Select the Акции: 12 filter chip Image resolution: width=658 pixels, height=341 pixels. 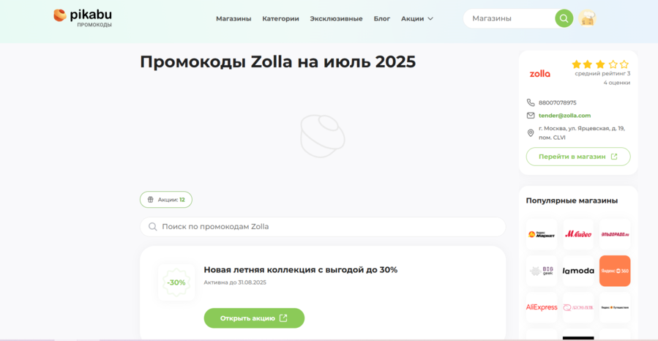coord(166,200)
